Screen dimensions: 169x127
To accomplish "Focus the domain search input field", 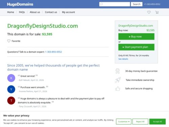I will coord(115,4).
